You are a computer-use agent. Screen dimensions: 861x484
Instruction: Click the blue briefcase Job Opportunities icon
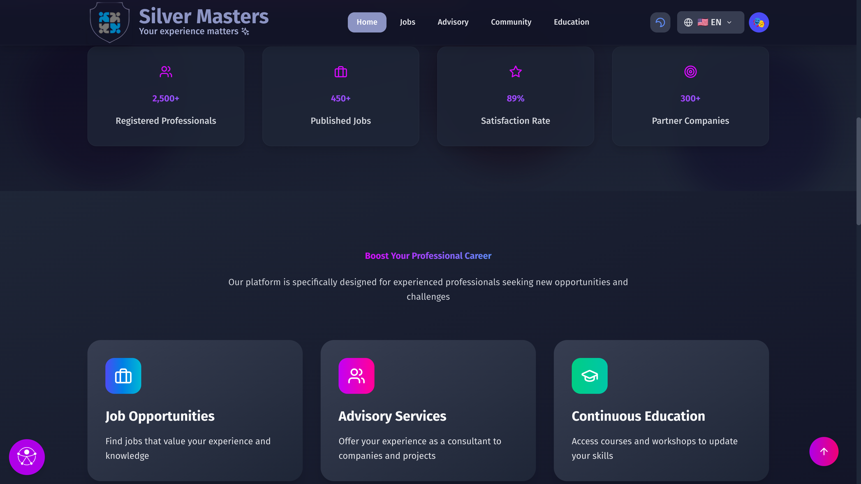(x=123, y=376)
